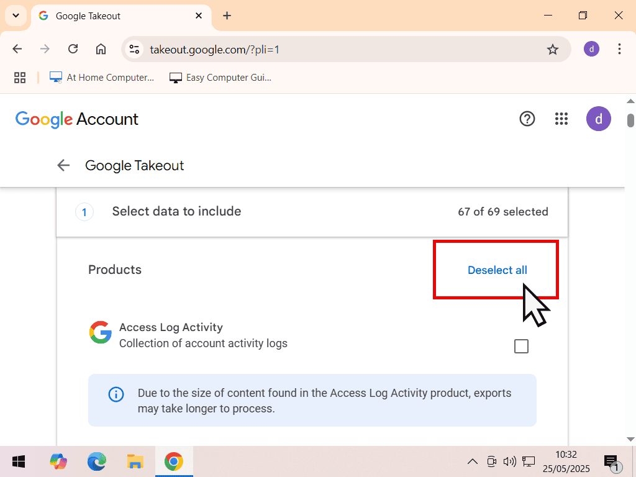Open the Google Account avatar in page header
Viewport: 636px width, 477px height.
tap(598, 119)
